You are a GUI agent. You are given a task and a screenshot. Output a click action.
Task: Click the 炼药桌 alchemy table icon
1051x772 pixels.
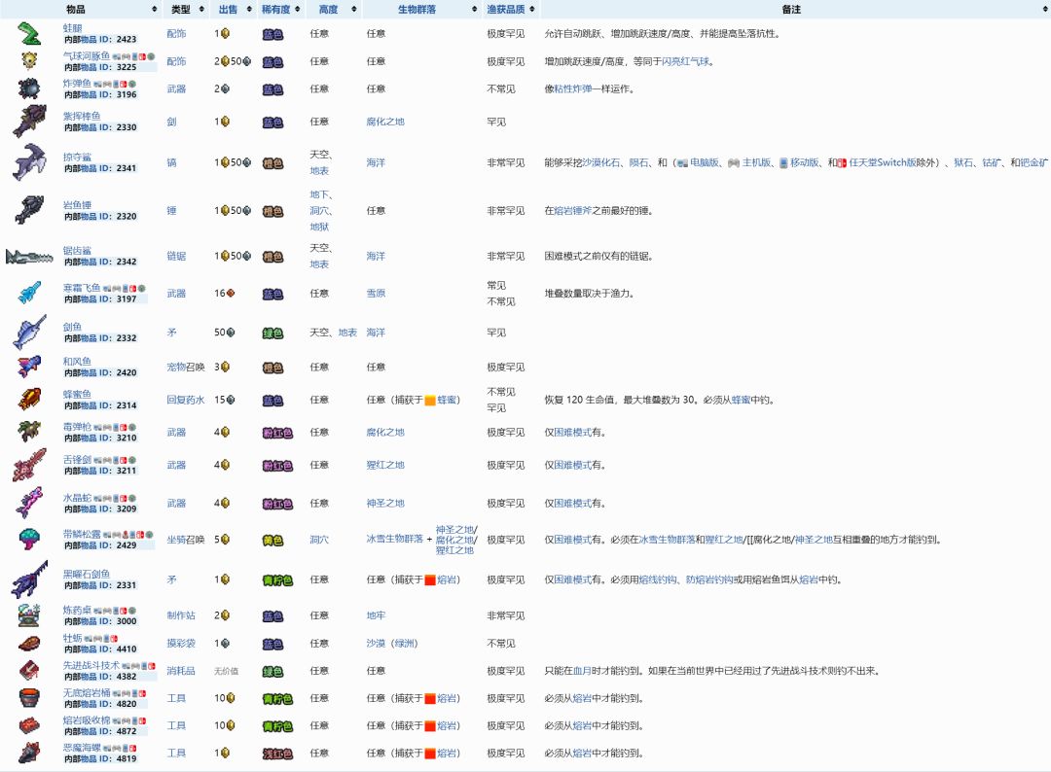(29, 614)
